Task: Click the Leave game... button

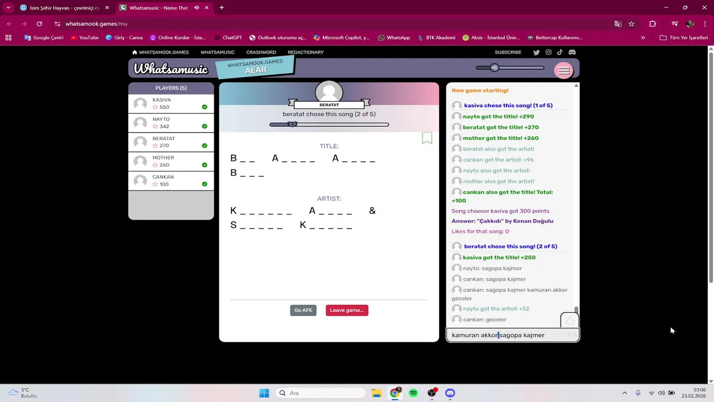Action: 347,310
